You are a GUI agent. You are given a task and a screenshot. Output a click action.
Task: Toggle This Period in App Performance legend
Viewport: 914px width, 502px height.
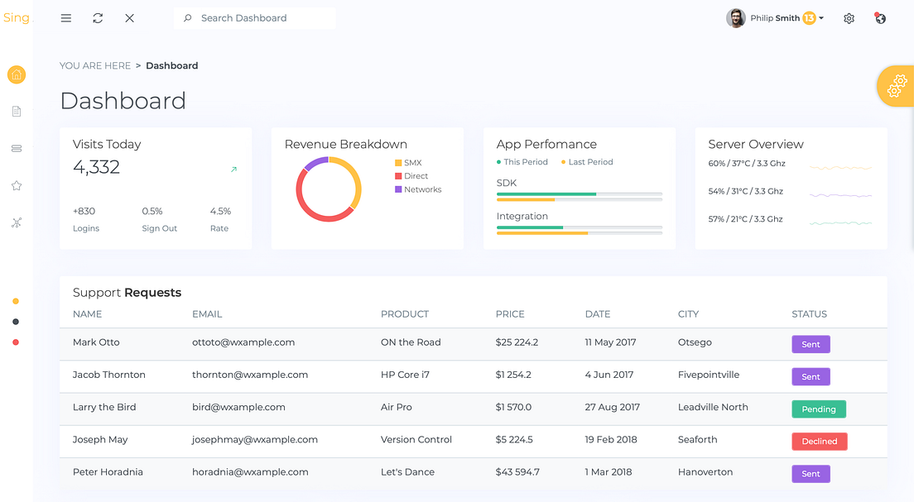522,161
